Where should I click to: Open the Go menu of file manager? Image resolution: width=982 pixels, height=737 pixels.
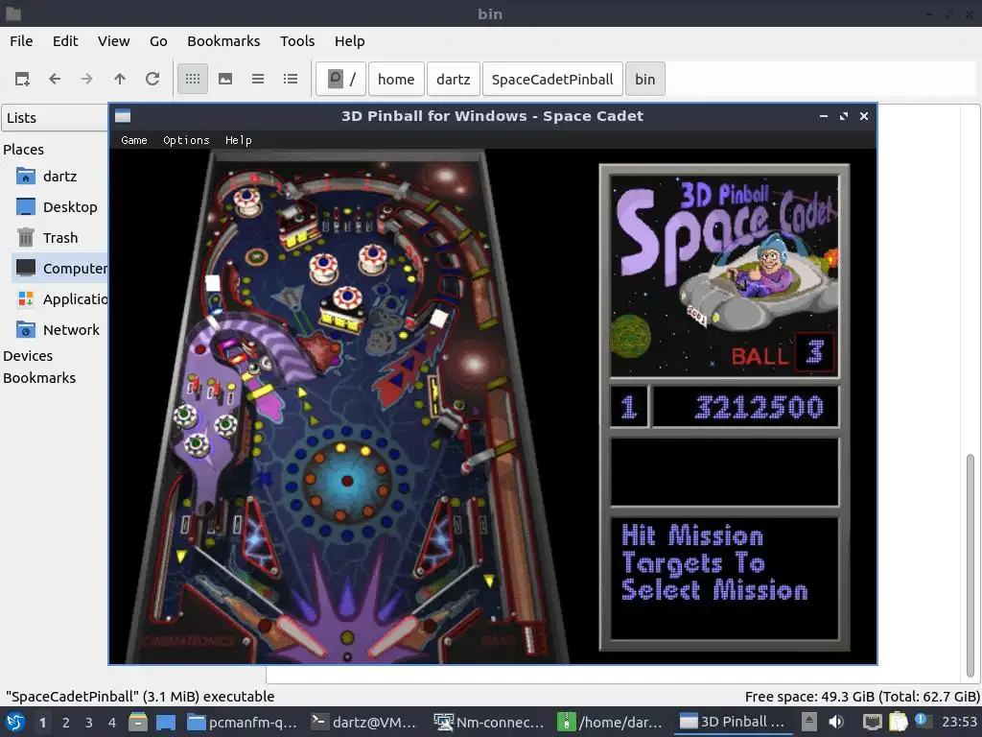tap(158, 41)
